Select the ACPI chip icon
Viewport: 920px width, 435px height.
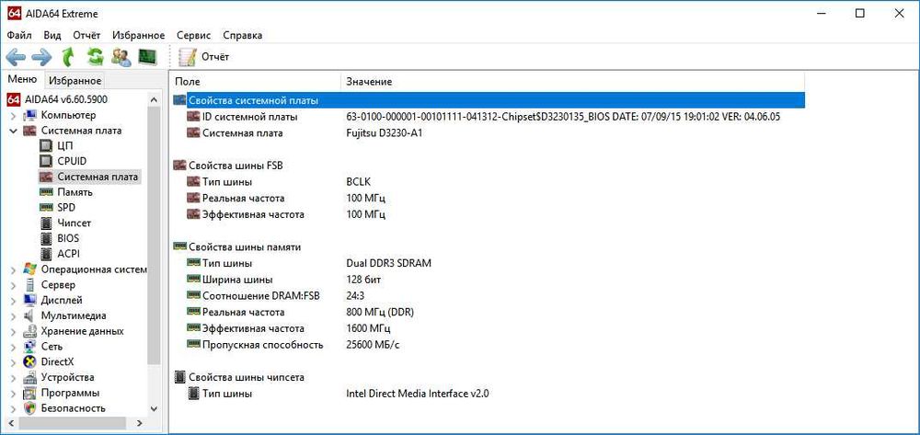click(46, 254)
